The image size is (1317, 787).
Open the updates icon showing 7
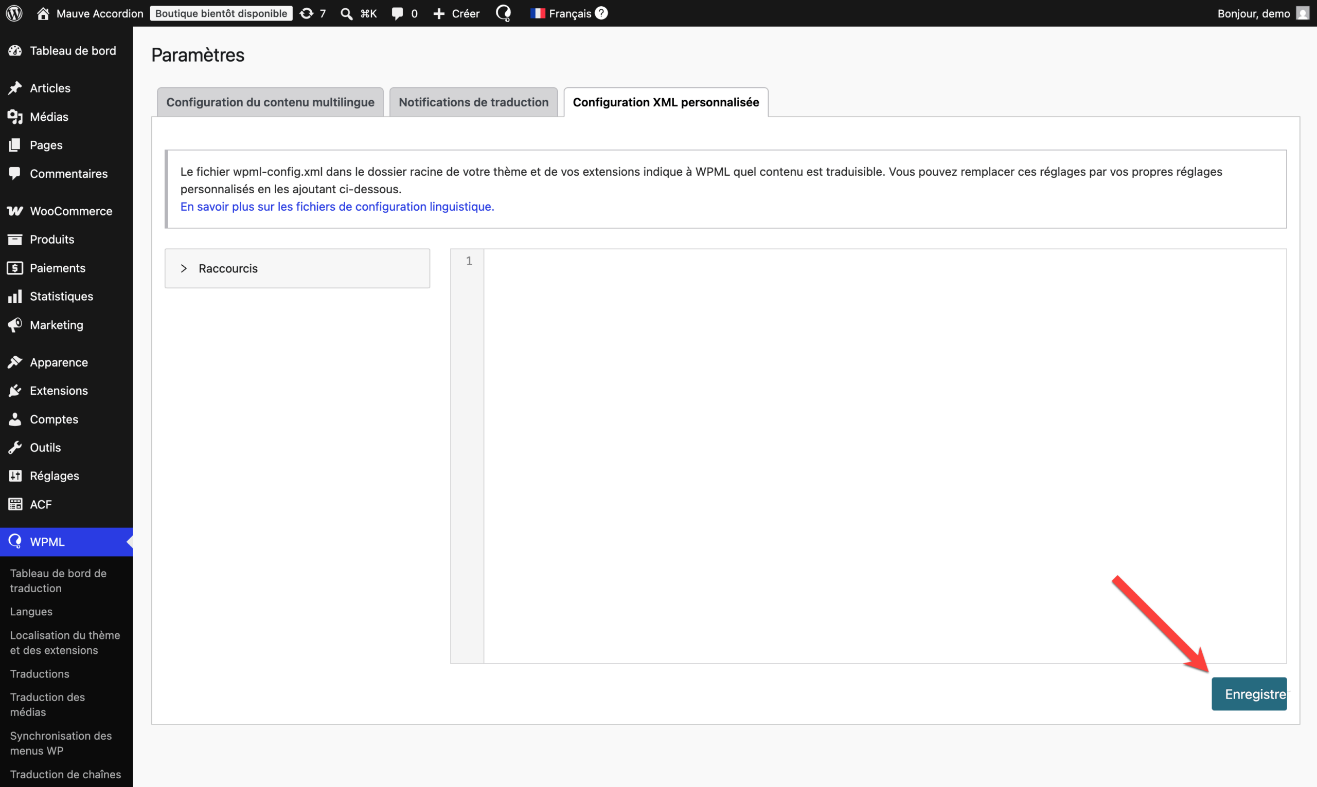307,13
